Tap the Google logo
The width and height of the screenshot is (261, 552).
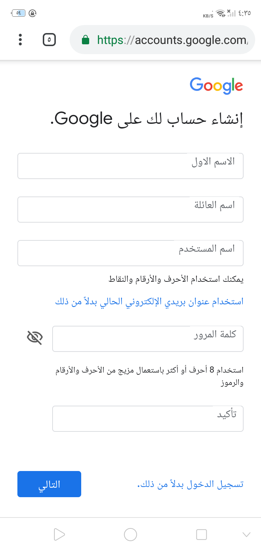point(216,86)
